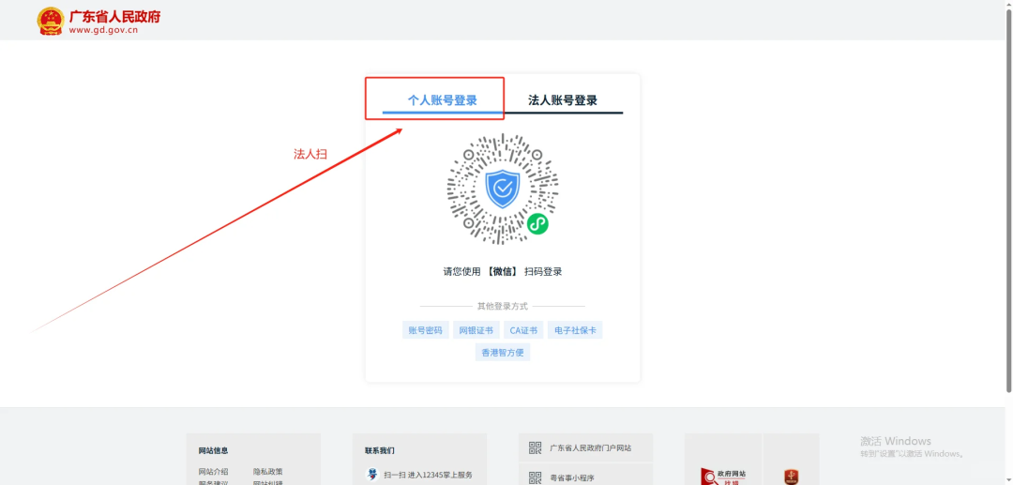1013x485 pixels.
Task: Click QR icon beside 粤省事小程序
Action: pos(535,477)
